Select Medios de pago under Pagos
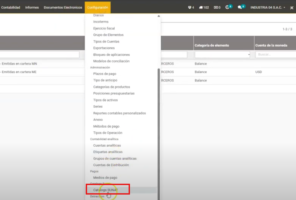This screenshot has height=200, width=296. tap(105, 178)
